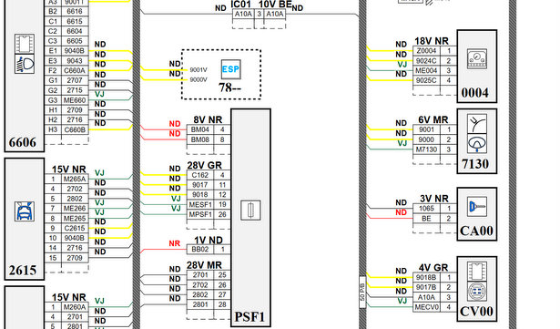Click the connector socket icon in CV00
Image resolution: width=560 pixels, height=329 pixels.
click(x=477, y=292)
